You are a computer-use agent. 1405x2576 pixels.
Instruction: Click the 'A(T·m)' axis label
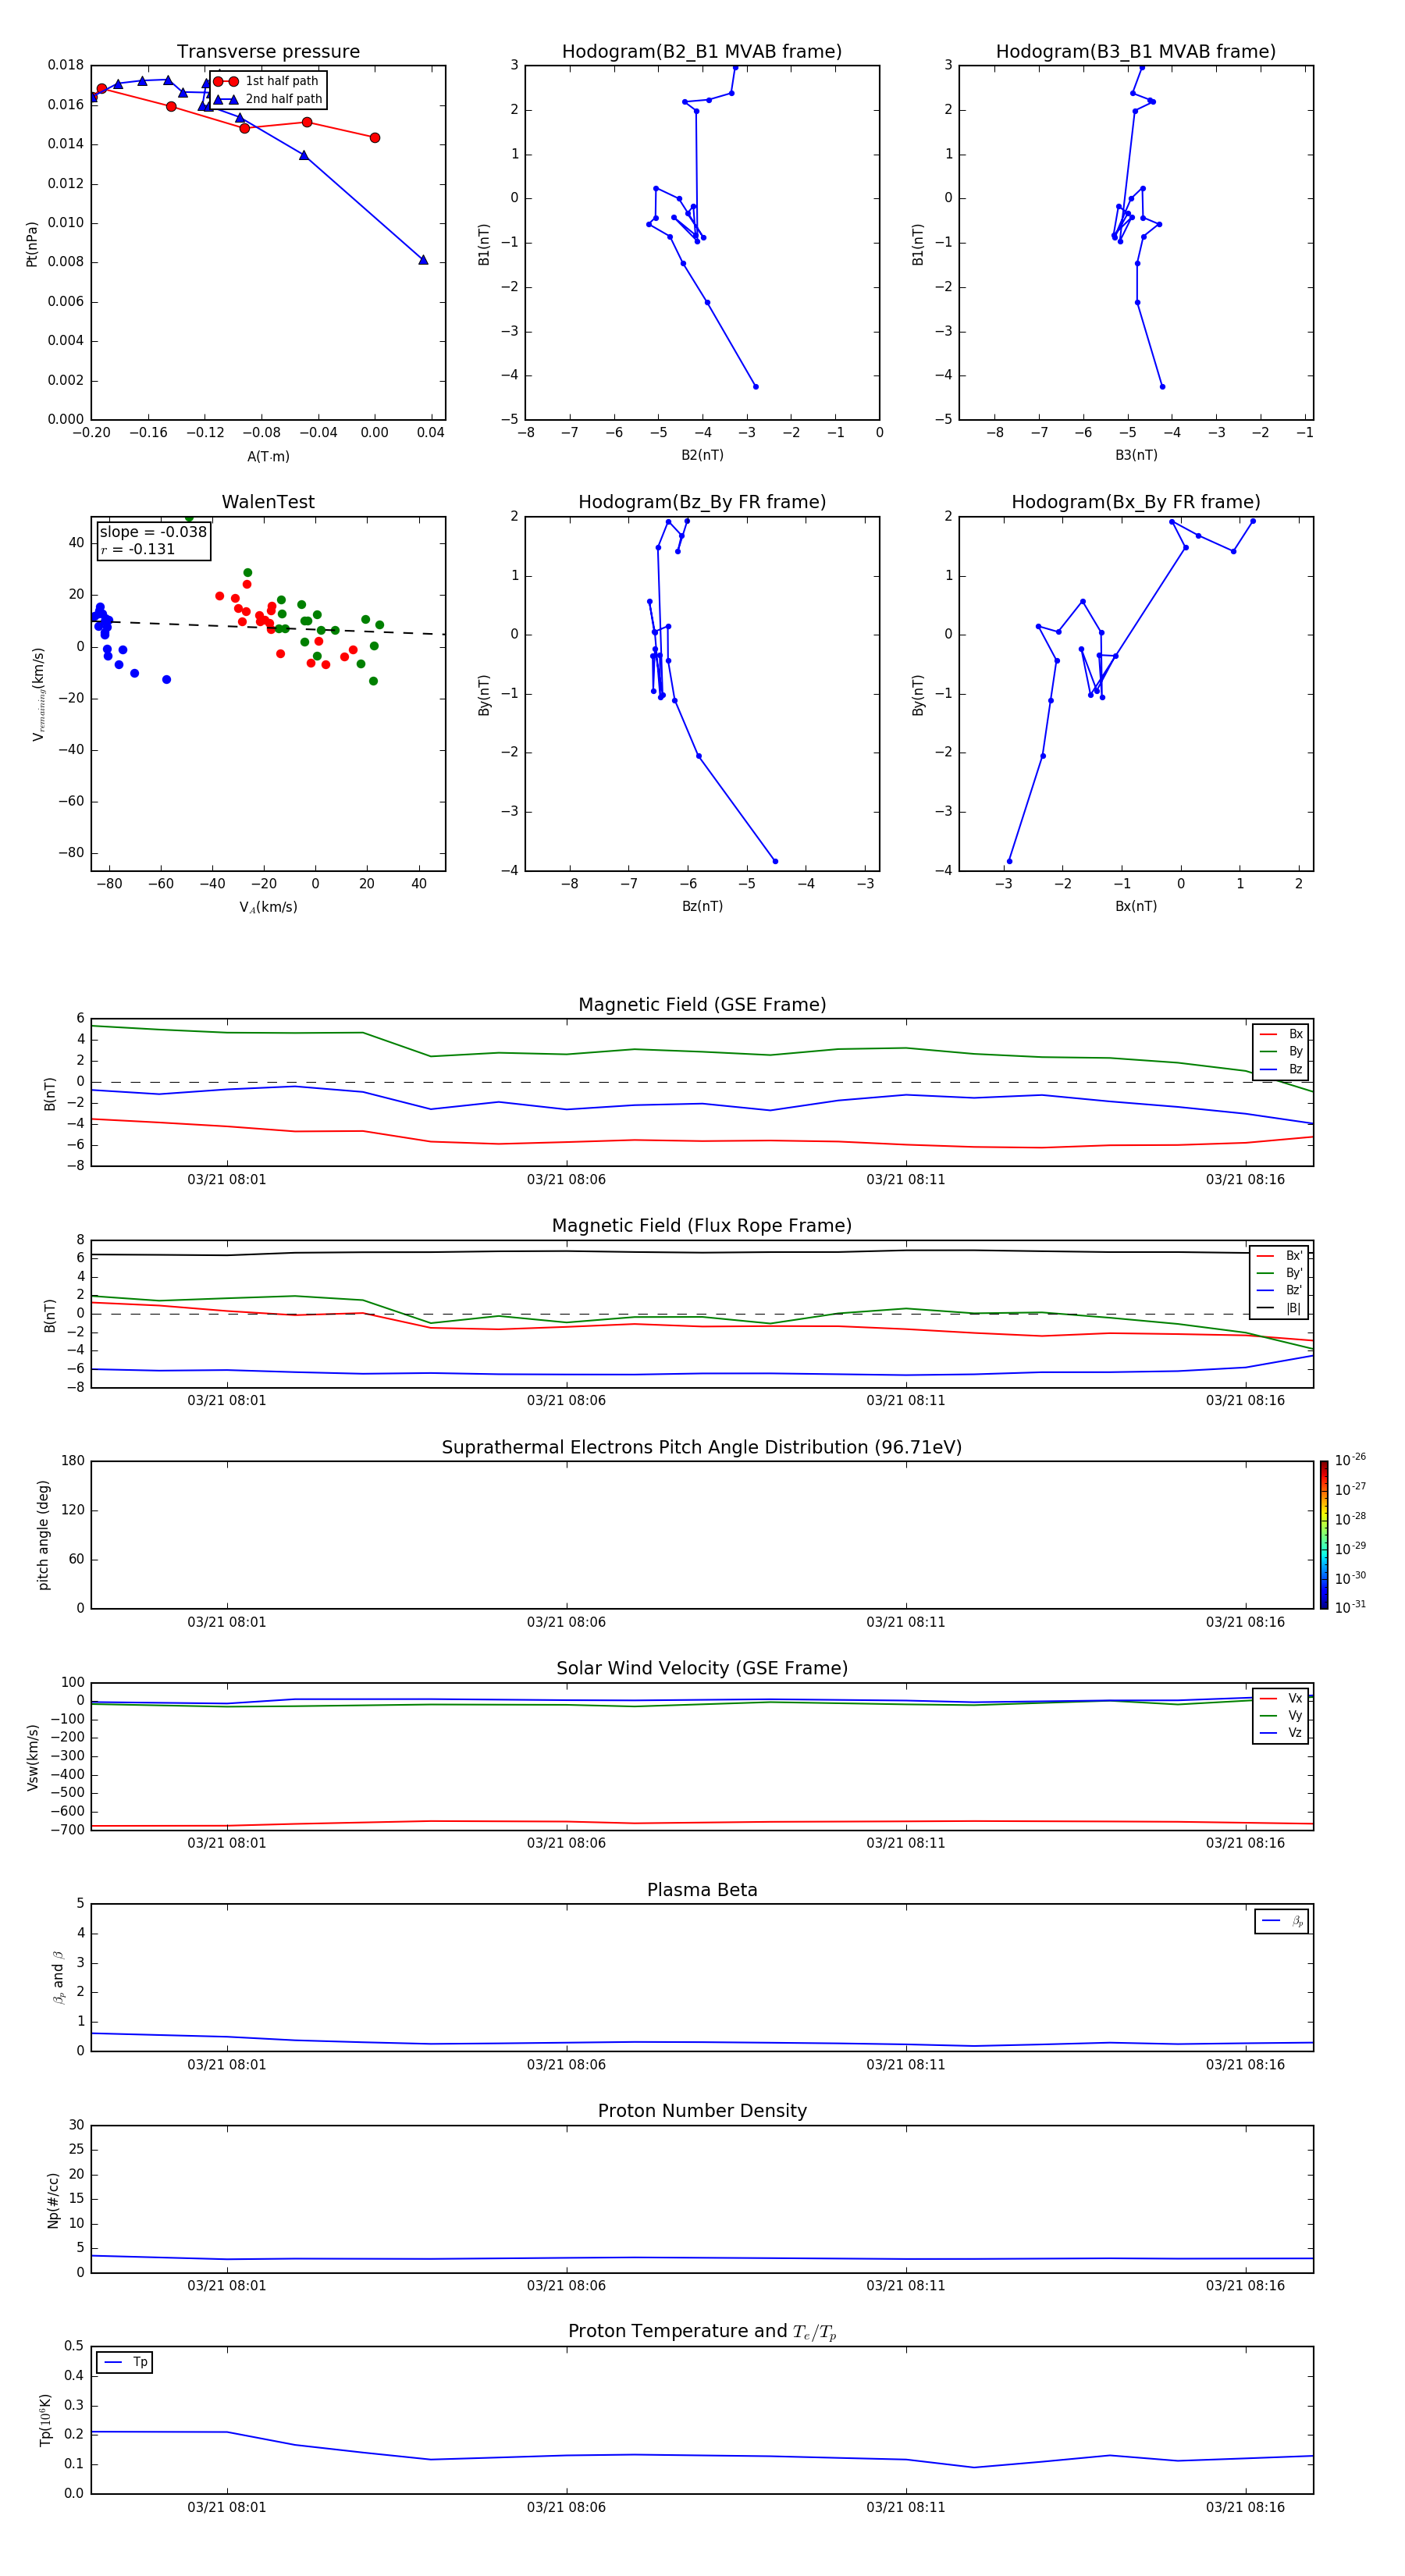coord(268,457)
